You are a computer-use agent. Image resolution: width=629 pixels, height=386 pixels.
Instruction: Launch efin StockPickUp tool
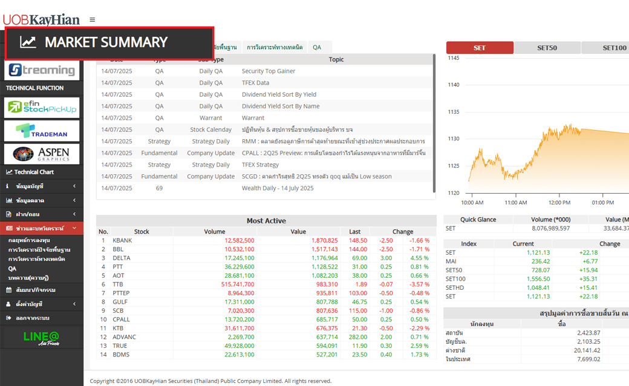pos(42,108)
